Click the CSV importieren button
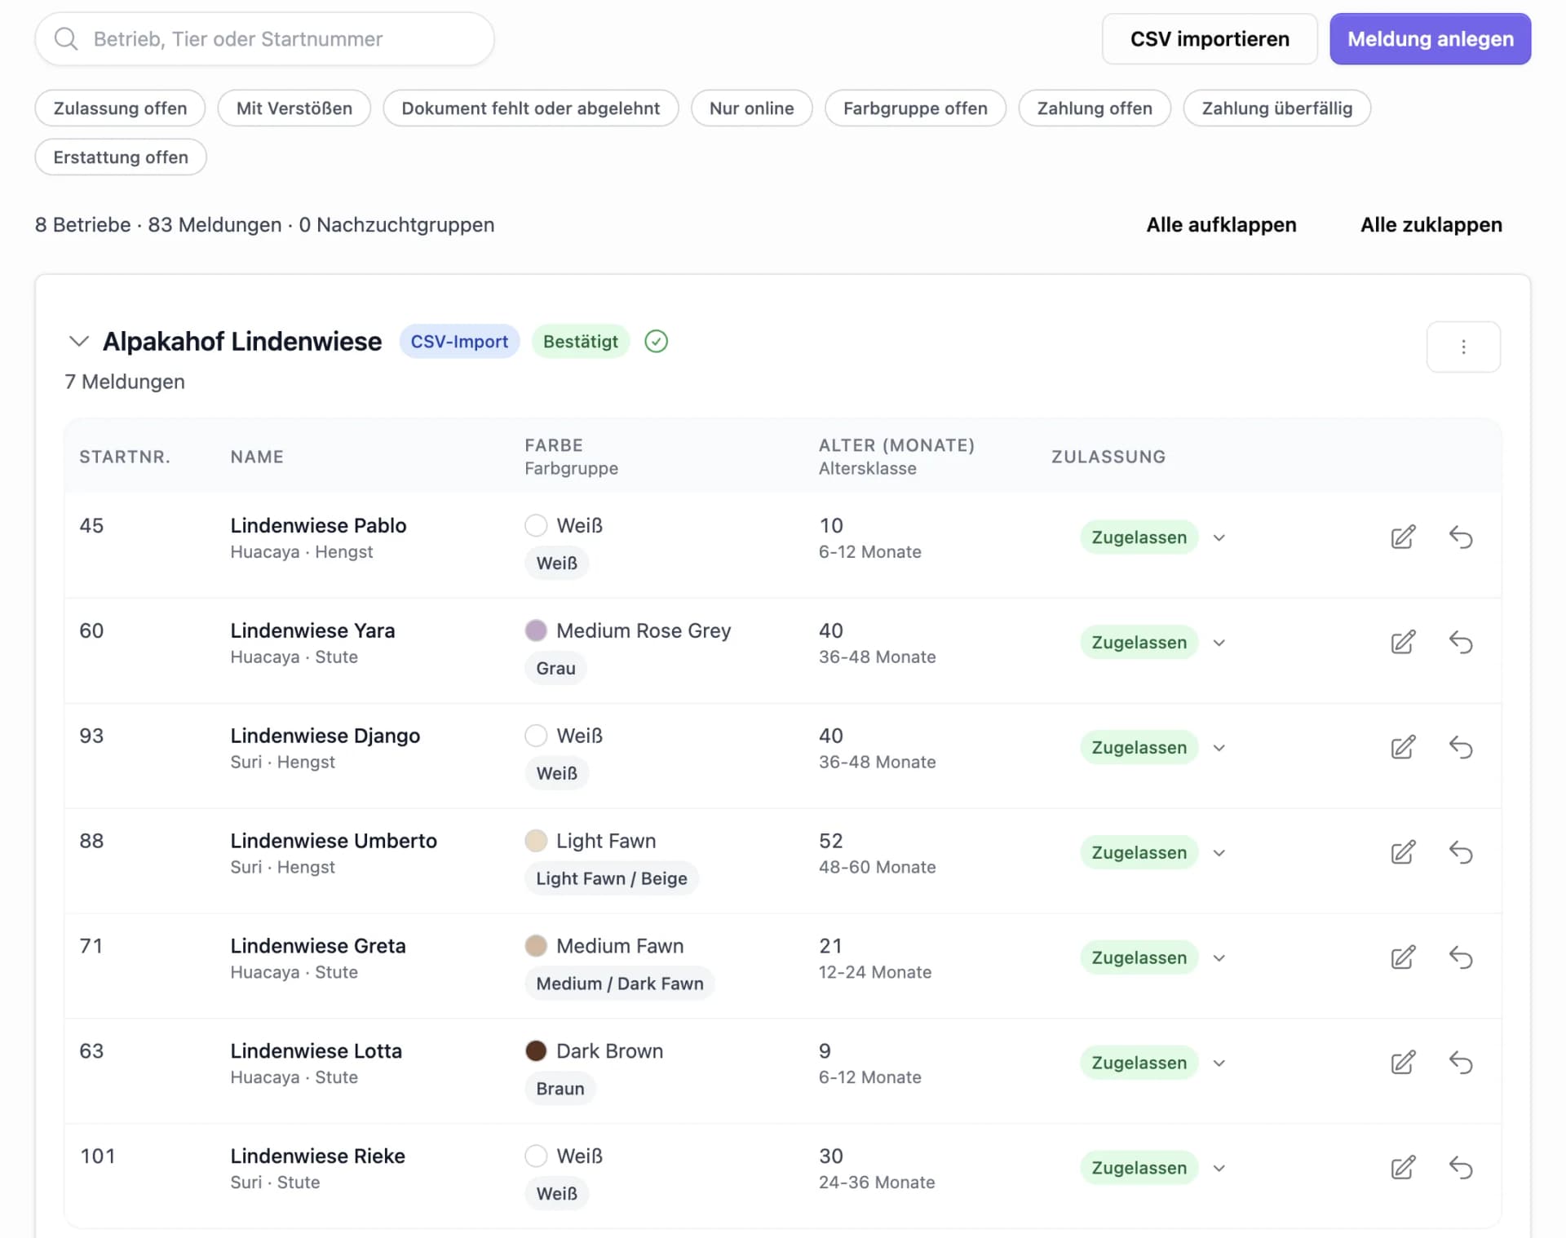1566x1238 pixels. click(x=1210, y=38)
